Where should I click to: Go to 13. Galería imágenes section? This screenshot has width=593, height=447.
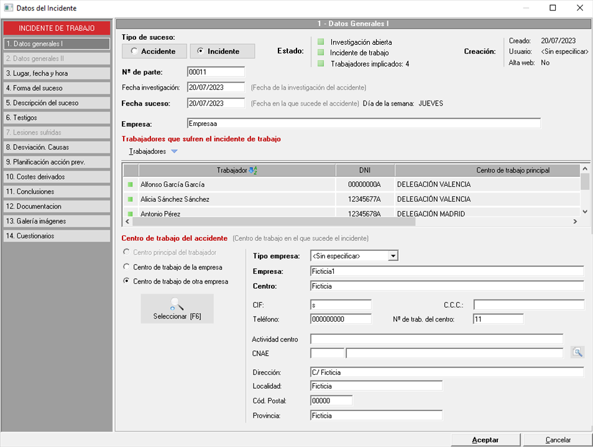point(57,221)
